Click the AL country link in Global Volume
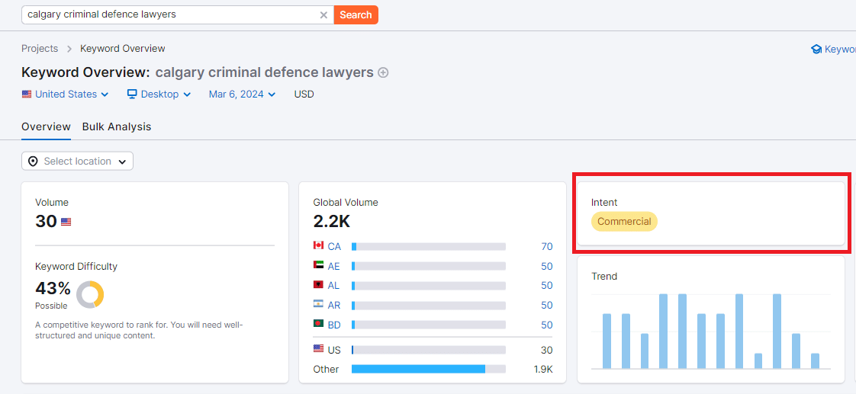This screenshot has height=394, width=856. tap(333, 286)
